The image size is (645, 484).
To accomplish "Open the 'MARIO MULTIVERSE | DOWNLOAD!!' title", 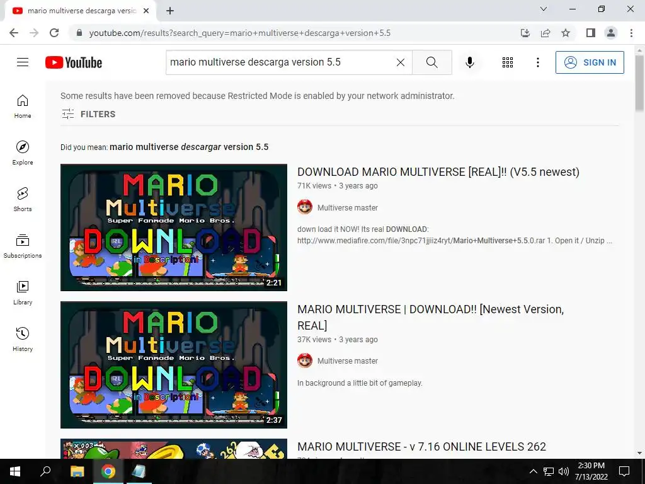I will click(x=430, y=318).
